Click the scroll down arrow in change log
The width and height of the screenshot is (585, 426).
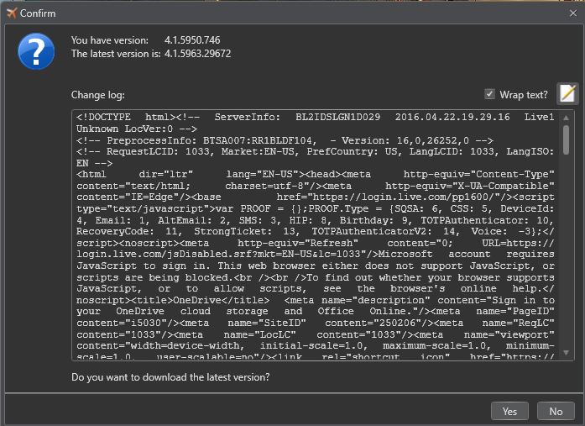click(x=566, y=352)
